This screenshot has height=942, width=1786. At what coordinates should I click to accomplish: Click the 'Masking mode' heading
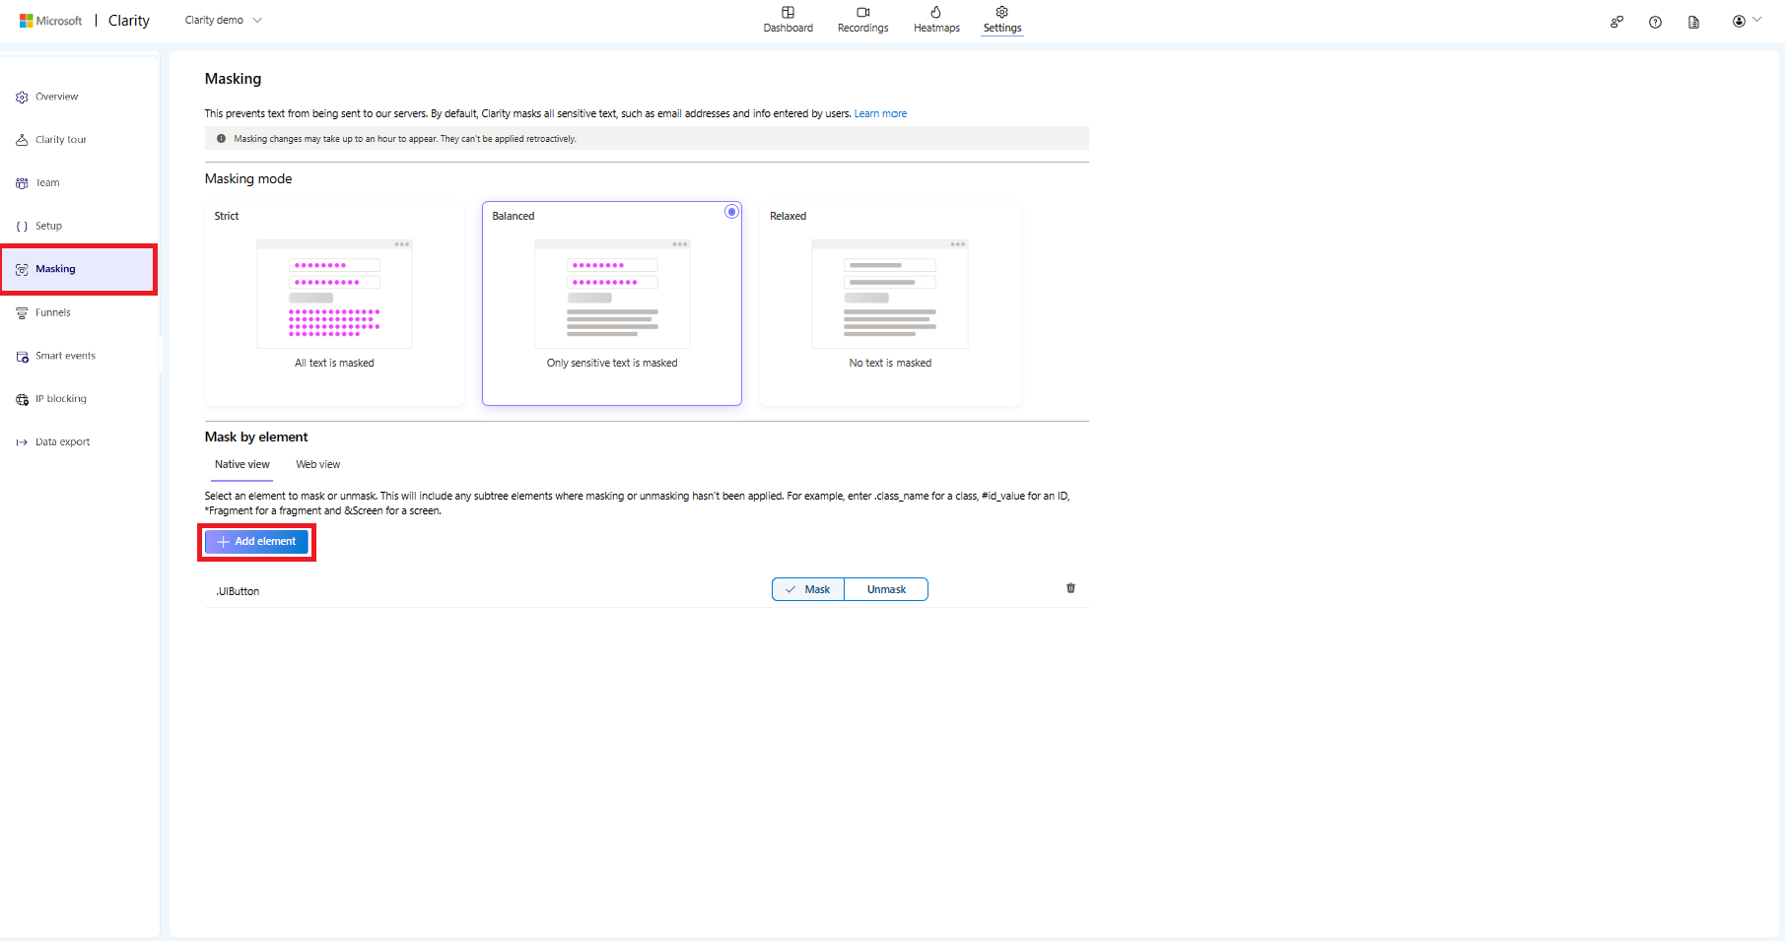tap(248, 179)
